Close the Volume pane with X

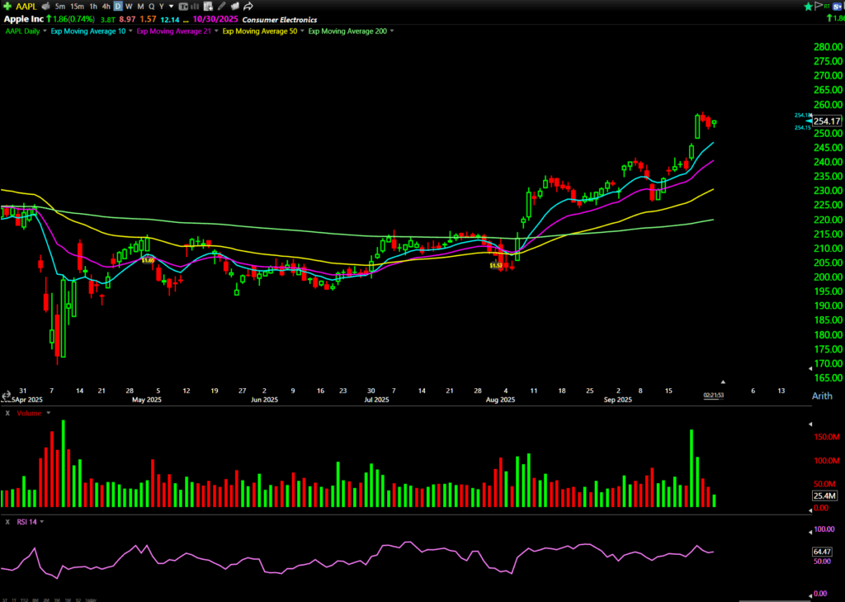point(7,412)
